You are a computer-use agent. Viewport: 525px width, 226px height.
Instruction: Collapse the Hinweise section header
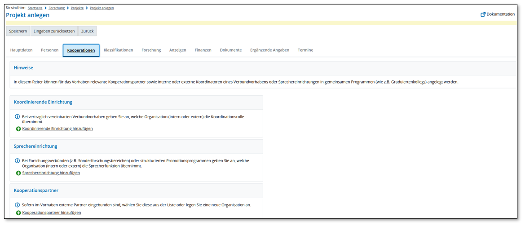point(23,68)
